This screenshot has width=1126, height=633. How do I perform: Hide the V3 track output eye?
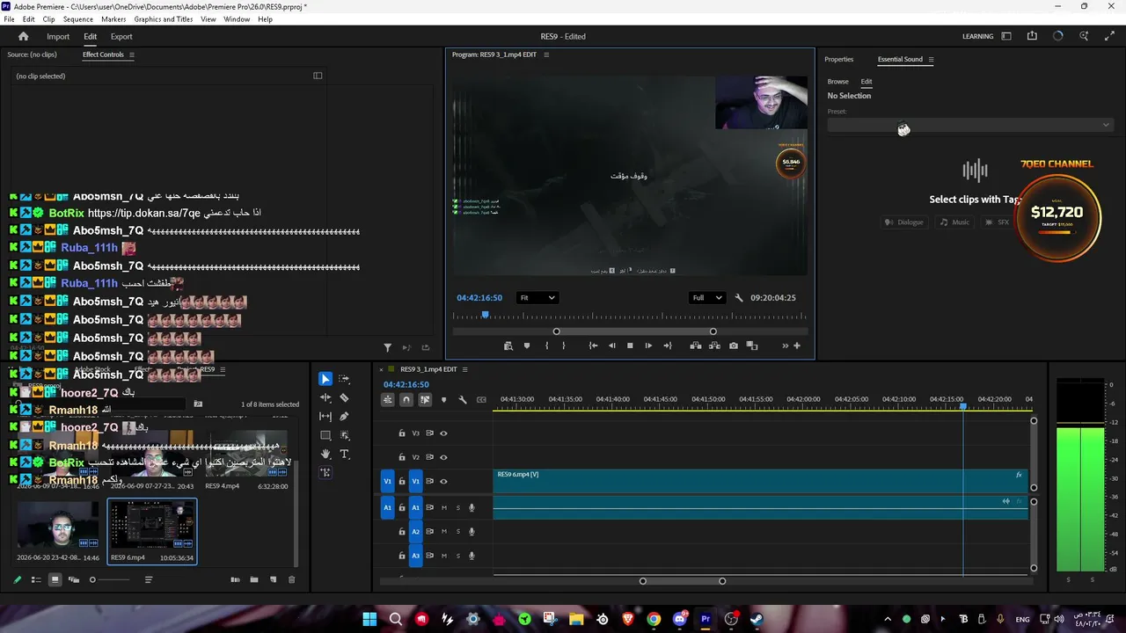point(443,433)
